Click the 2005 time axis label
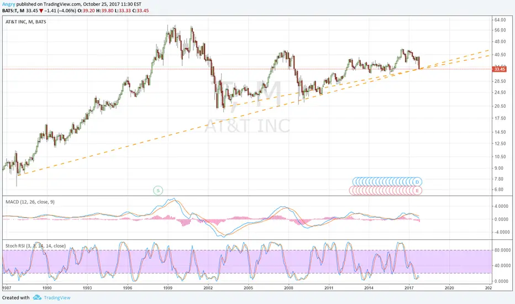 tap(248, 288)
